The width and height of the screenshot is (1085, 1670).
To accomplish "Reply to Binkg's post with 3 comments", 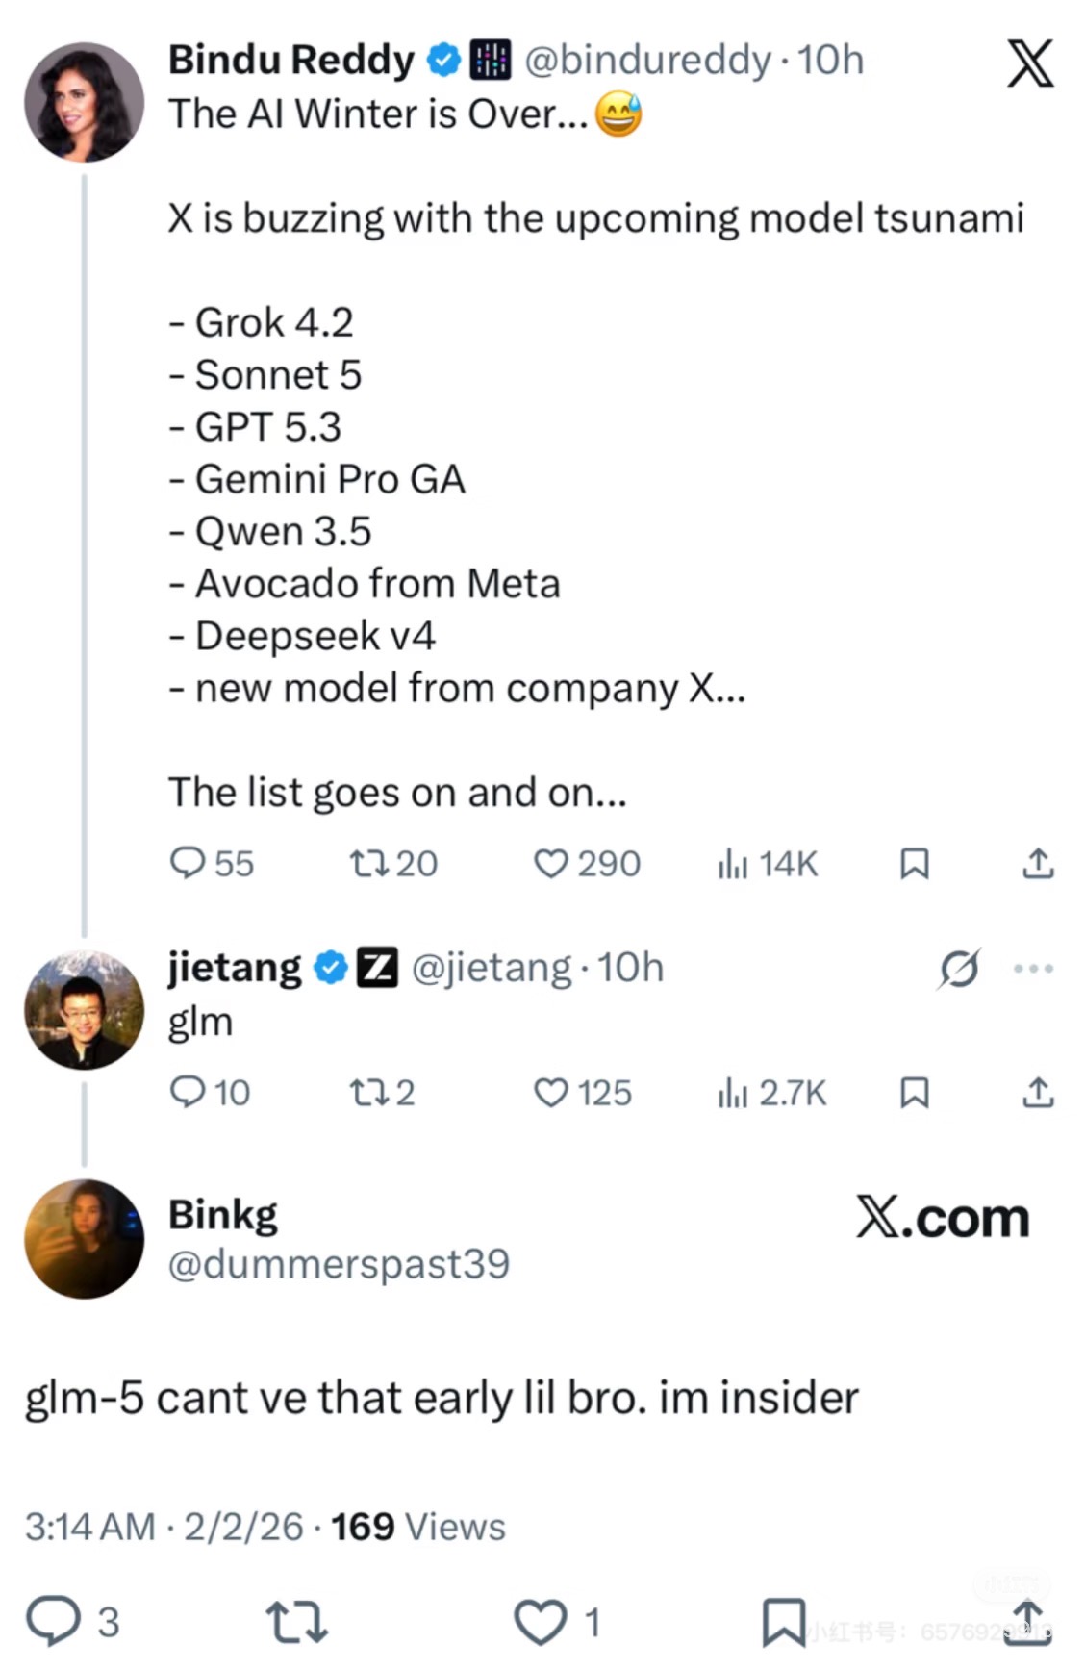I will click(54, 1621).
